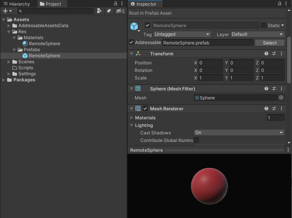Open Search by Label tag icon
The image size is (292, 218).
(109, 11)
